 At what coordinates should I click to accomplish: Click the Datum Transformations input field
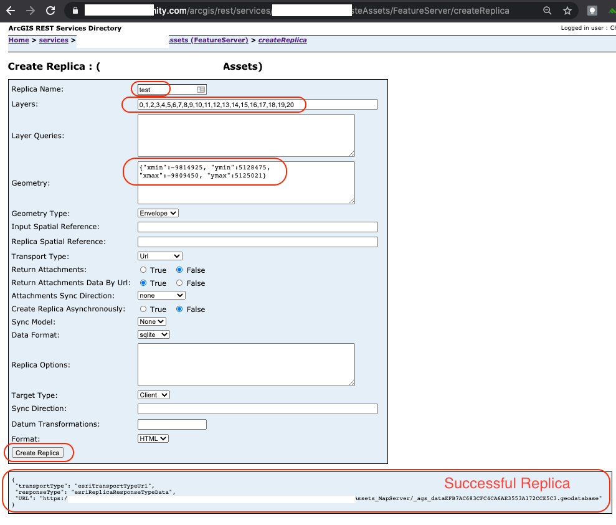172,424
